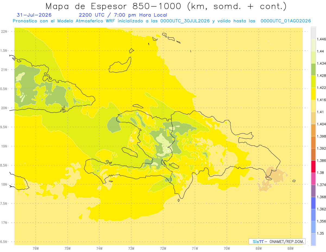Click the 9.5N latitude axis label

4,127
